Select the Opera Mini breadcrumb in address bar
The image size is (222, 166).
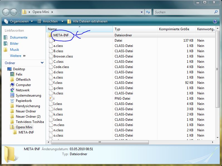pyautogui.click(x=41, y=12)
